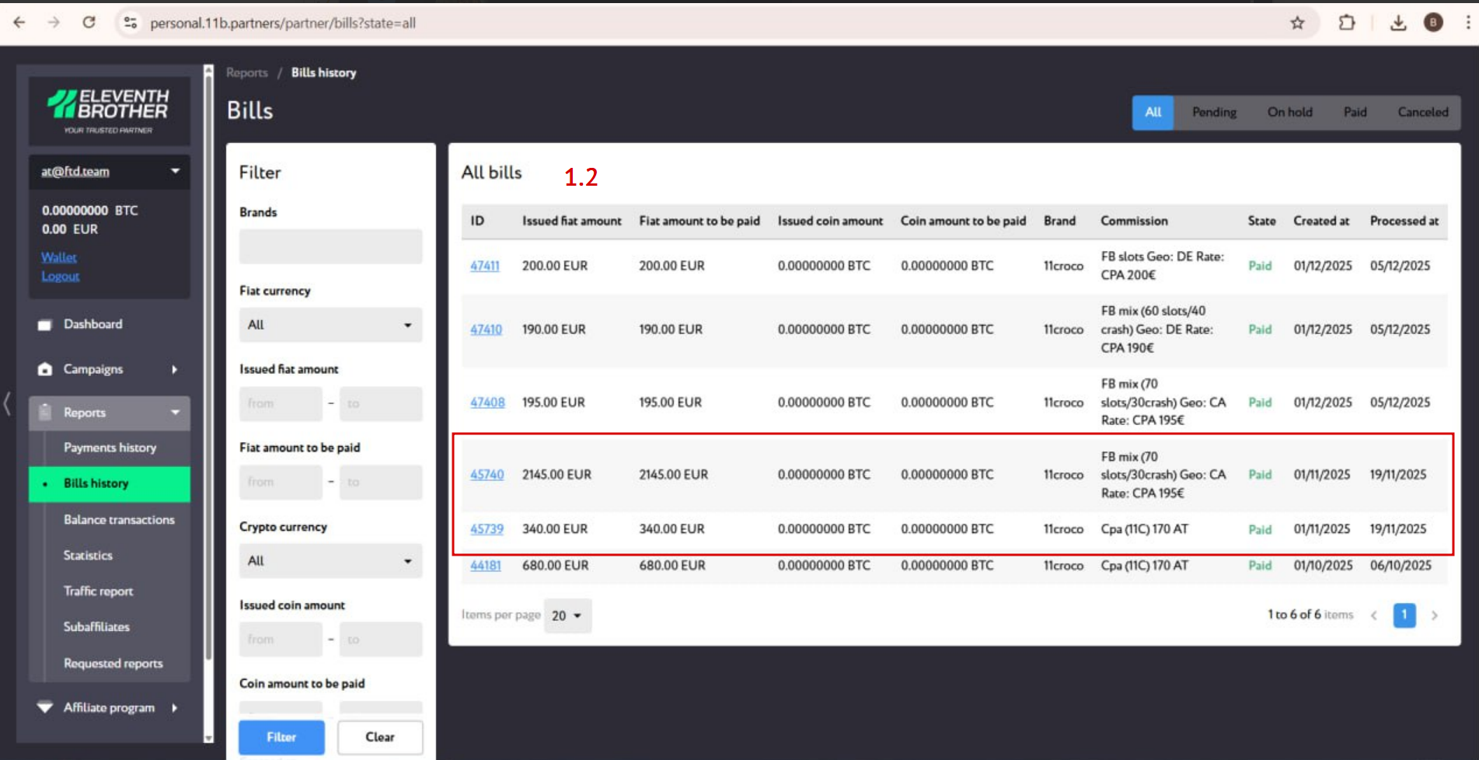Open bill ID 45740
1479x760 pixels.
(x=487, y=475)
